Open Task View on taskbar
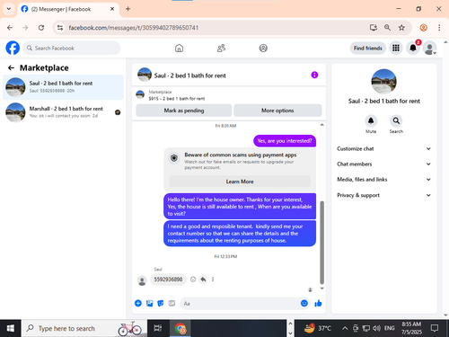The image size is (449, 337). 158,328
